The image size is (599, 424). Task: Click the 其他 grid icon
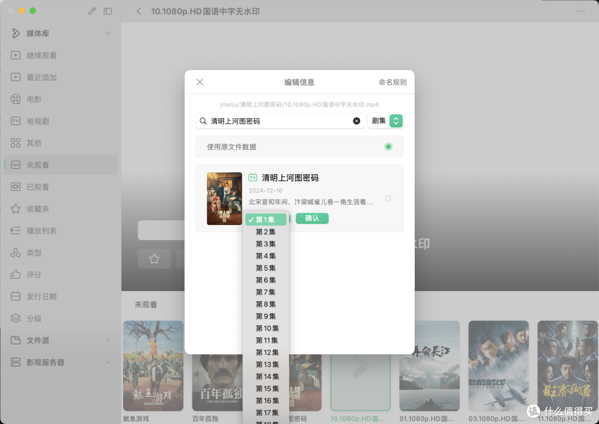(16, 143)
